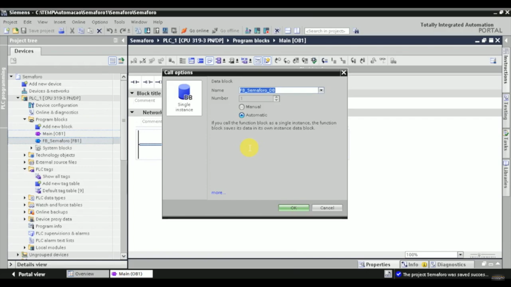Click the Open project folder icon

15,30
